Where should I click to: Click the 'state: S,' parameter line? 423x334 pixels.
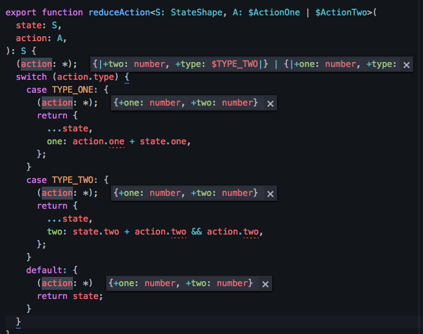pyautogui.click(x=39, y=25)
